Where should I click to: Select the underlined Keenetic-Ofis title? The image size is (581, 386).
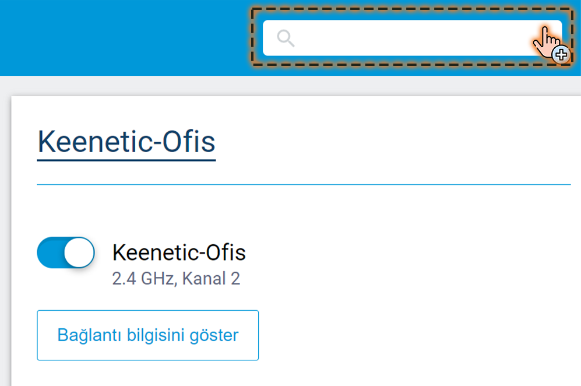[x=126, y=142]
